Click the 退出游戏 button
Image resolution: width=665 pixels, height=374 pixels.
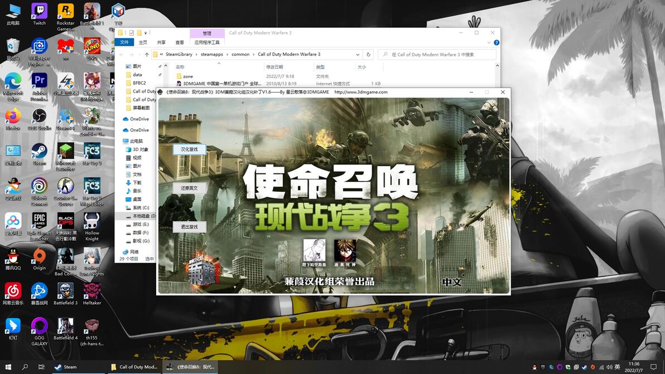point(189,227)
